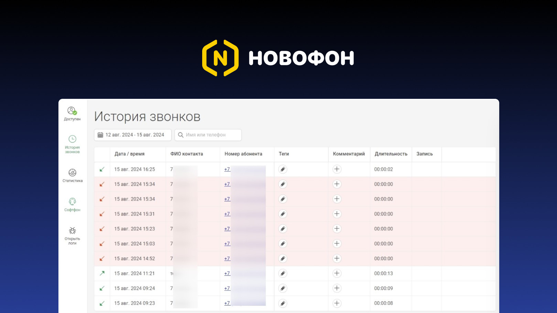Screen dimensions: 557x313
Task: Open the +7 number link for the 09:24 call
Action: point(227,288)
